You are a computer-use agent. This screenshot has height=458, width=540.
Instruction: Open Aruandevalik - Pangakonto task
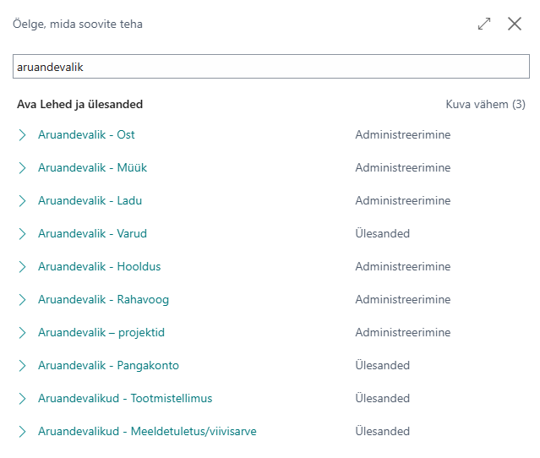108,365
